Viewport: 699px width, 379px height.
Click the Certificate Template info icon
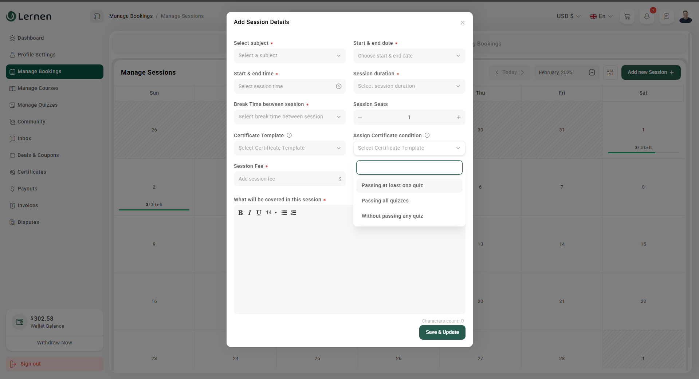(289, 135)
